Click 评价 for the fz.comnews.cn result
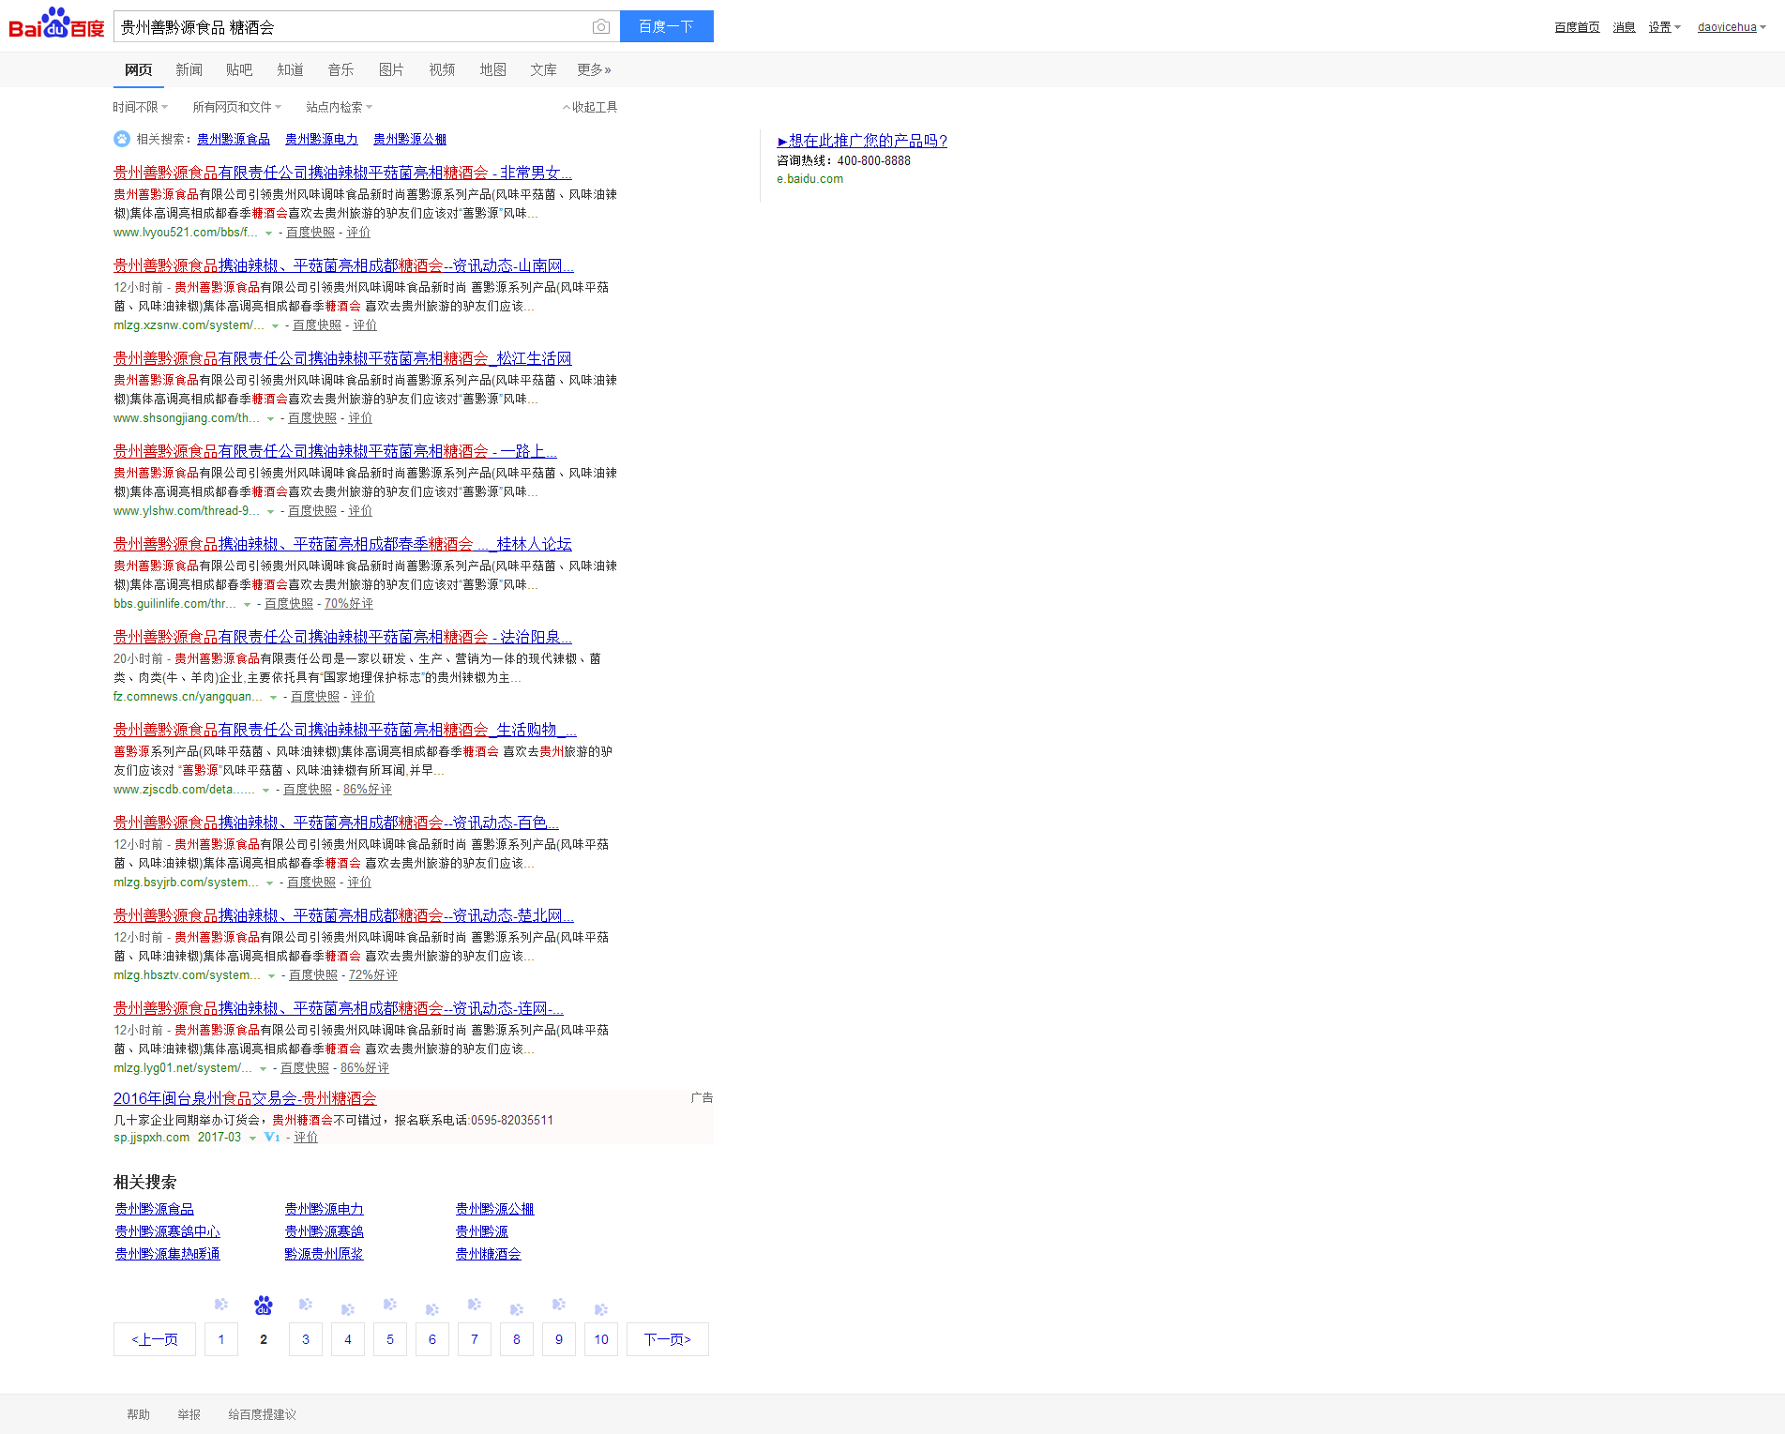 363,697
